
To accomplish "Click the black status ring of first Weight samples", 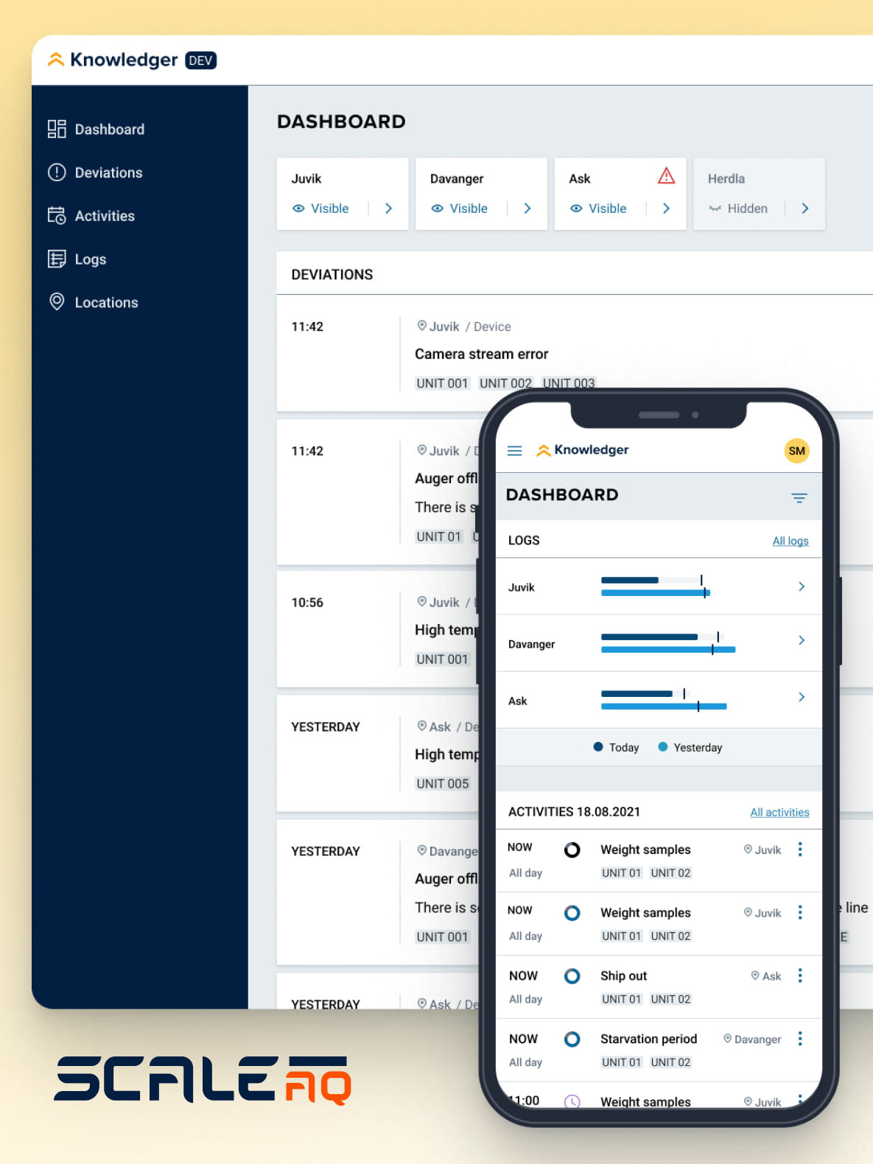I will tap(572, 850).
